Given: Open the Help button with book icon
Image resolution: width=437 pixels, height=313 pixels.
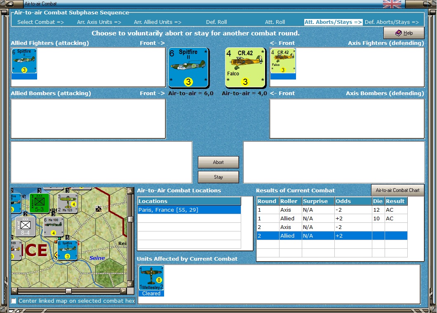Looking at the screenshot, I should [404, 33].
